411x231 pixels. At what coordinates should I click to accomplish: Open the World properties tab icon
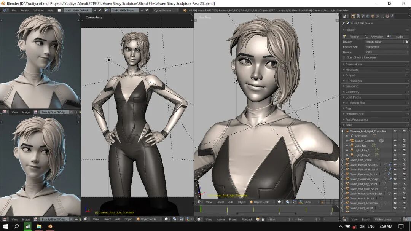(368, 16)
